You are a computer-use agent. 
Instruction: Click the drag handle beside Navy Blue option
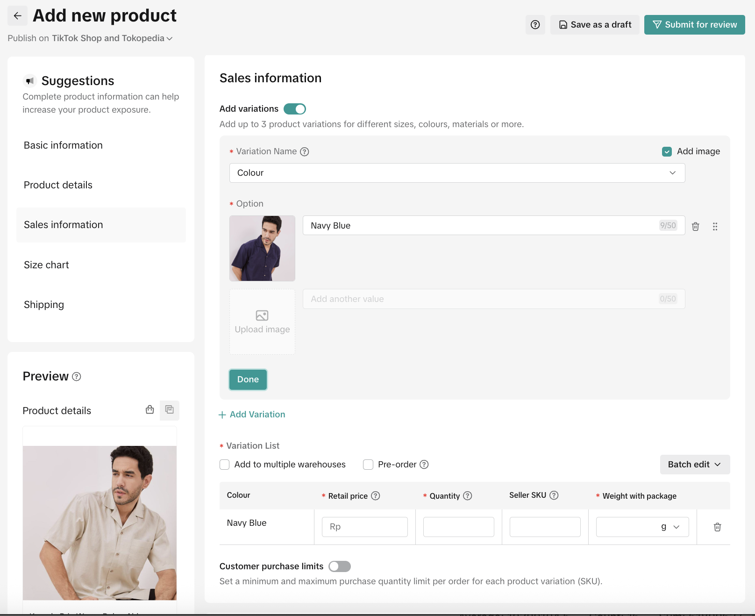[715, 226]
